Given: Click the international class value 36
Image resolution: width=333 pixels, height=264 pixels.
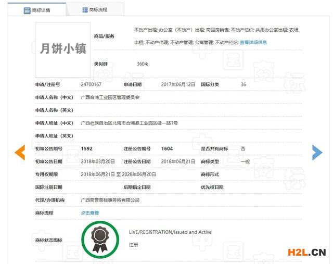Looking at the screenshot, I should pos(244,84).
